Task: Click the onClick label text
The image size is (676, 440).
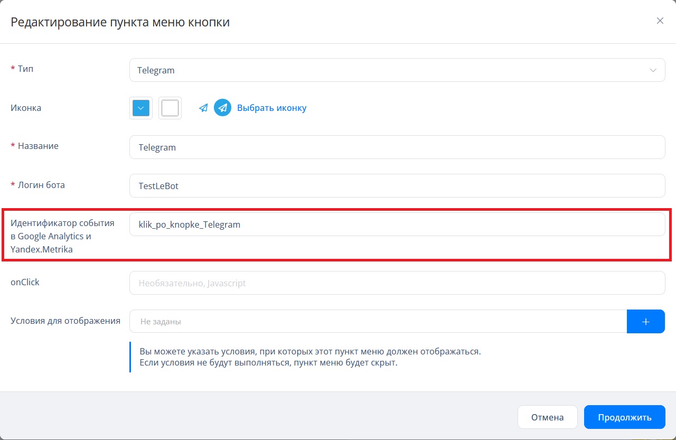Action: [x=25, y=282]
